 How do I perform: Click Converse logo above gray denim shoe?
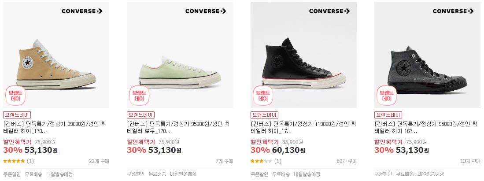tap(453, 11)
